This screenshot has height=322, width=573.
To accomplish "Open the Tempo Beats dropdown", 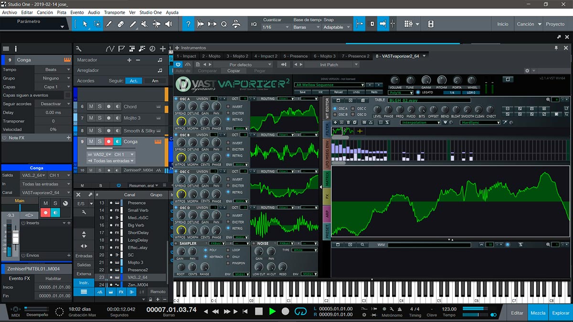I will (53, 70).
